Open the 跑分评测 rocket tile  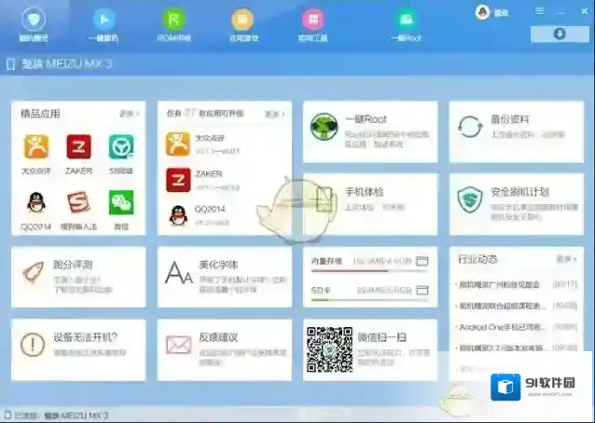click(x=35, y=272)
